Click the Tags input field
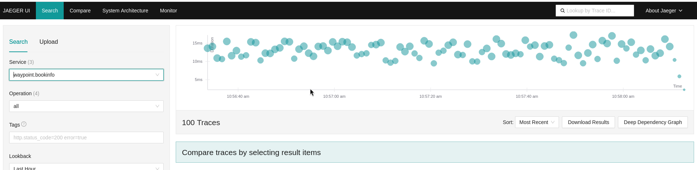Viewport: 697px width, 170px height. (x=86, y=138)
